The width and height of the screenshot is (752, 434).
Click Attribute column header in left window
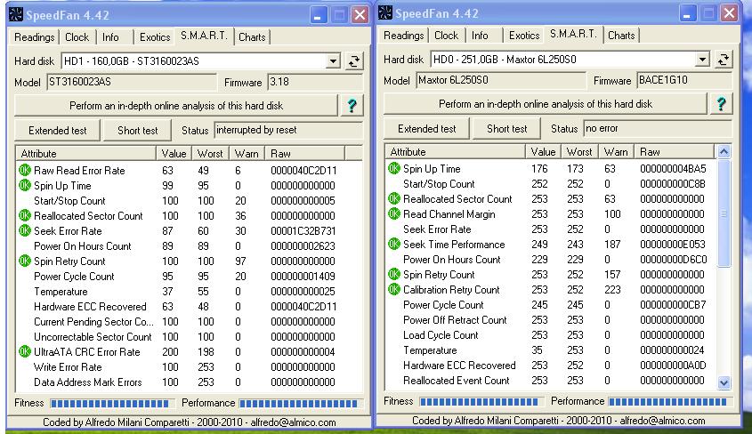(85, 154)
